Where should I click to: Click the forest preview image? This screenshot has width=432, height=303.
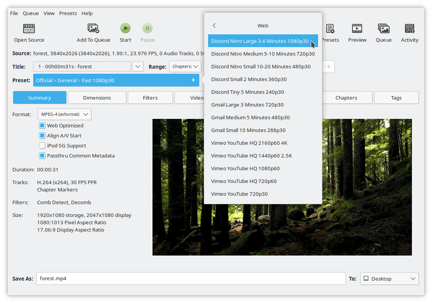point(282,187)
